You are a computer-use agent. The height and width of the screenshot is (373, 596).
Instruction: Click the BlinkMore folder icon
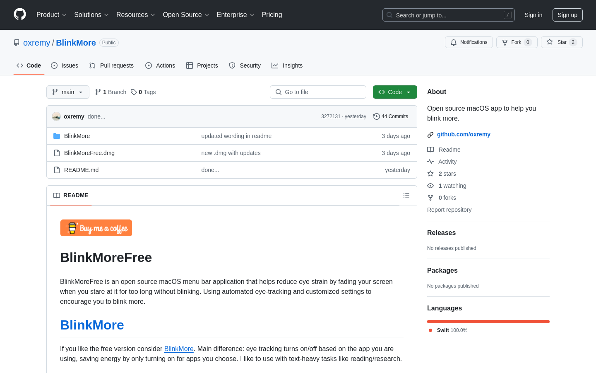pyautogui.click(x=57, y=136)
